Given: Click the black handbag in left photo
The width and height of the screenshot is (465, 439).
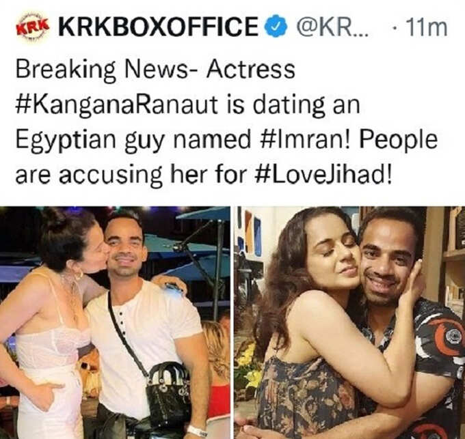Looking at the screenshot, I should tap(168, 390).
